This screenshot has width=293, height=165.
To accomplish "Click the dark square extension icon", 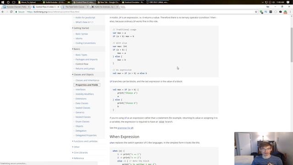I will click(271, 12).
